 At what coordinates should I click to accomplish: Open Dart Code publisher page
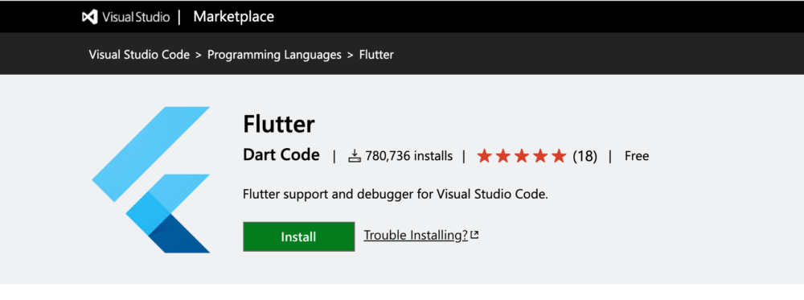[281, 155]
